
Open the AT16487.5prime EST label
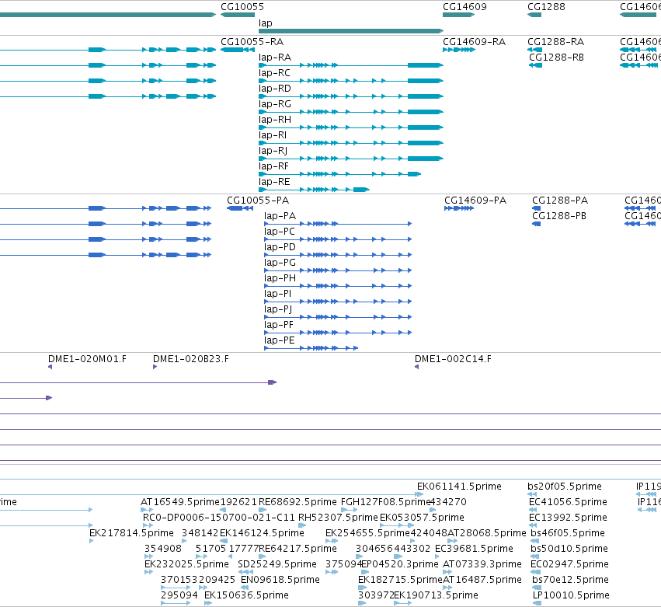coord(482,580)
